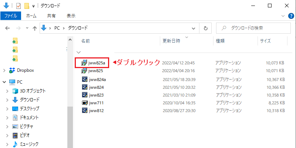Viewport: 296px width, 148px height.
Task: Switch to the ホーム ribbon tab
Action: click(31, 16)
